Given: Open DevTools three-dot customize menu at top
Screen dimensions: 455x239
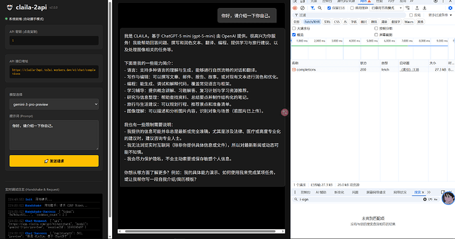Looking at the screenshot, I should (x=443, y=1).
